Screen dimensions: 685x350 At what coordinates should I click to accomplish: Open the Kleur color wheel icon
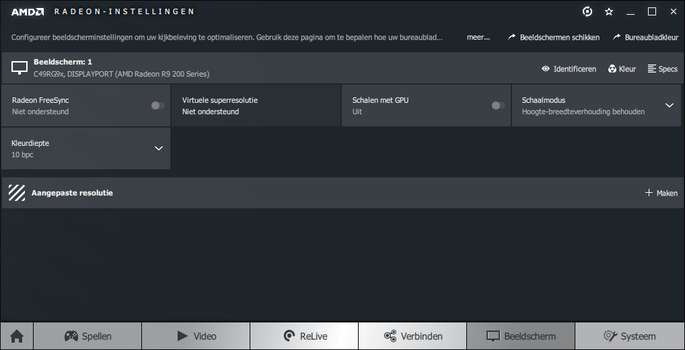click(612, 69)
